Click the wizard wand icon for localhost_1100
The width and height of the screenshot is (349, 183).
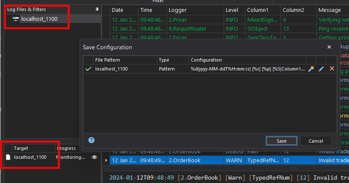coord(311,69)
